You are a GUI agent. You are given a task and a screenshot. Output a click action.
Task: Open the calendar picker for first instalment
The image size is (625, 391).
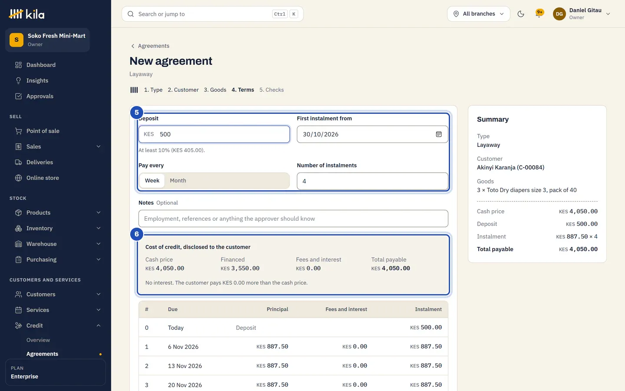439,134
